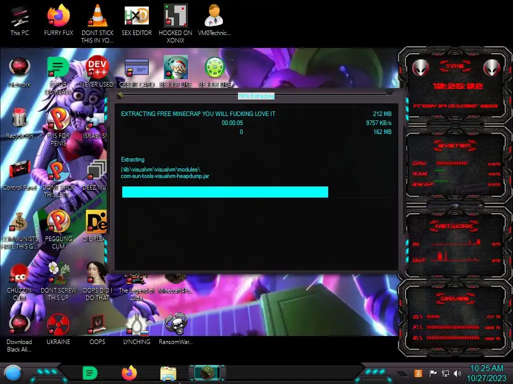Focus the active extractor taskbar button

(x=207, y=372)
